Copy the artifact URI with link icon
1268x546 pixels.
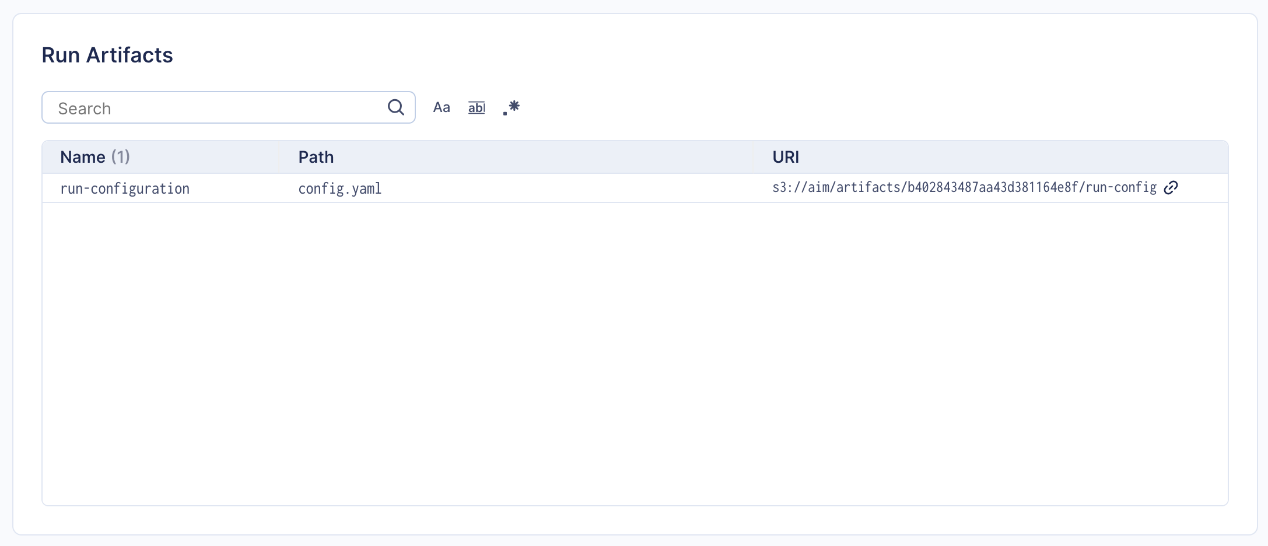[x=1171, y=187]
